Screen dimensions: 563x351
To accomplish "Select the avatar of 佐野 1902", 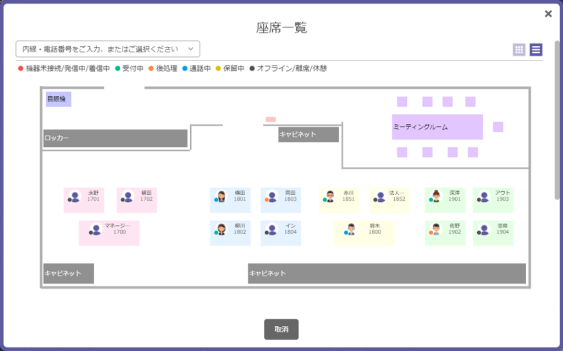I will click(x=436, y=229).
